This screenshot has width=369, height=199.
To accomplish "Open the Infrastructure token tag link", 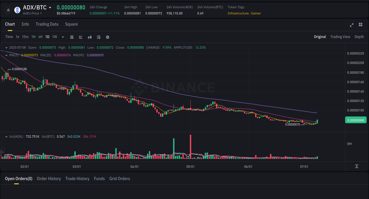I will pyautogui.click(x=238, y=13).
